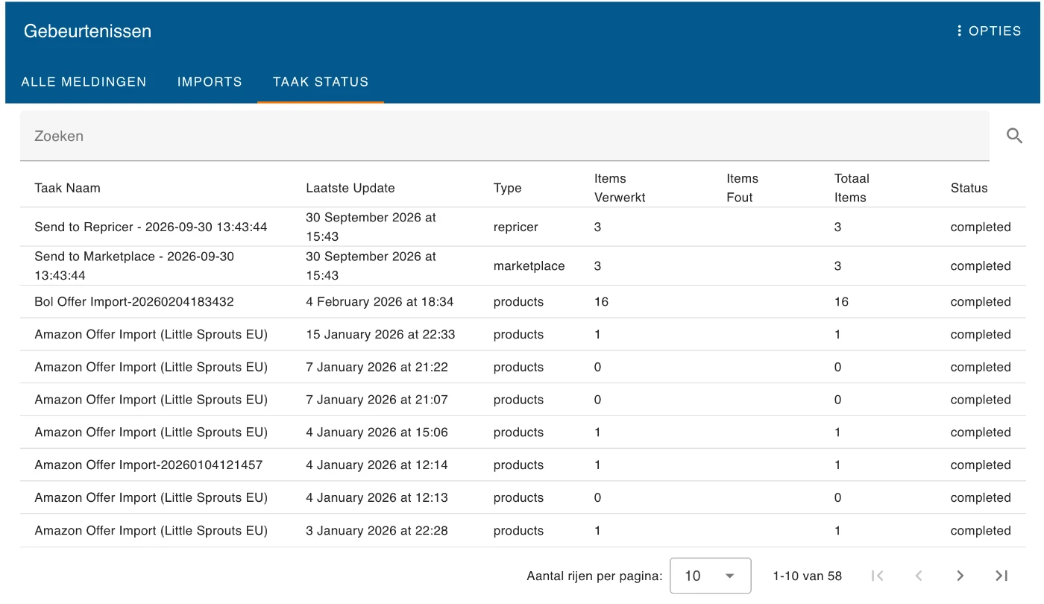The image size is (1044, 604).
Task: Go to the next page
Action: 960,576
